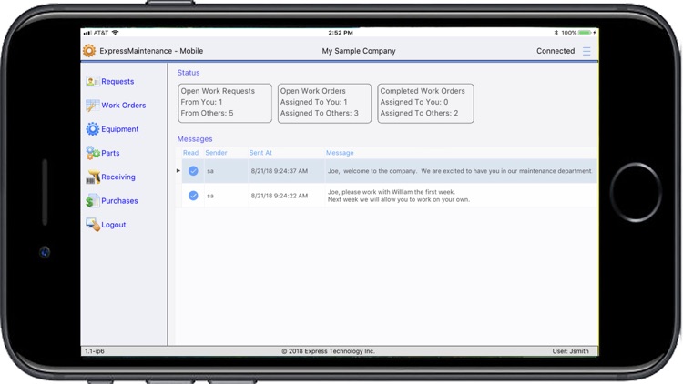The height and width of the screenshot is (384, 683).
Task: Tap the Bluetooth icon in status bar
Action: click(556, 33)
